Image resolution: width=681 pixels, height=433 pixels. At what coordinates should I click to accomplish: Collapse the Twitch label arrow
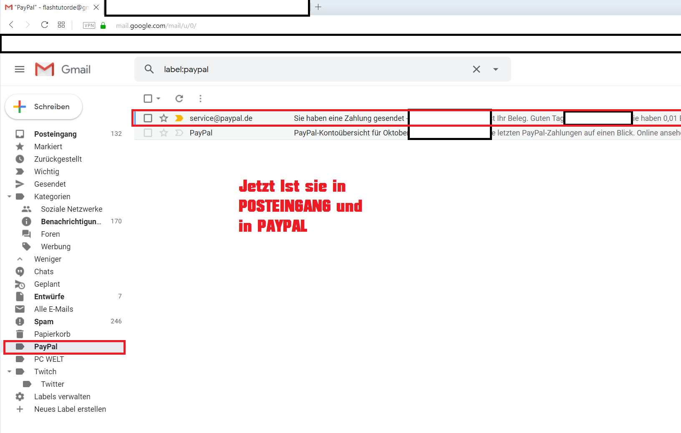9,371
